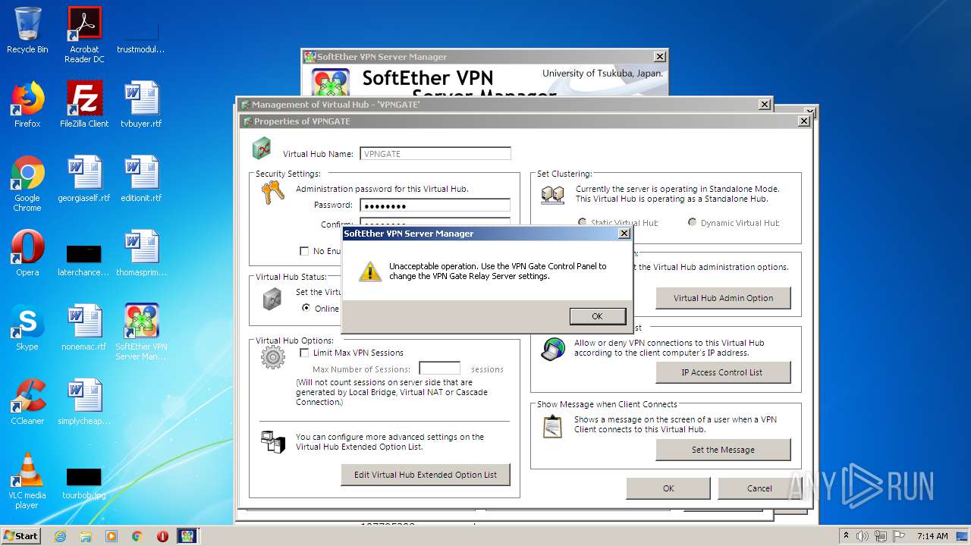Open the IP Access Control List

point(723,372)
